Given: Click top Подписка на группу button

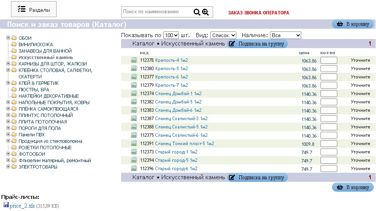Looking at the screenshot, I should click(258, 44).
